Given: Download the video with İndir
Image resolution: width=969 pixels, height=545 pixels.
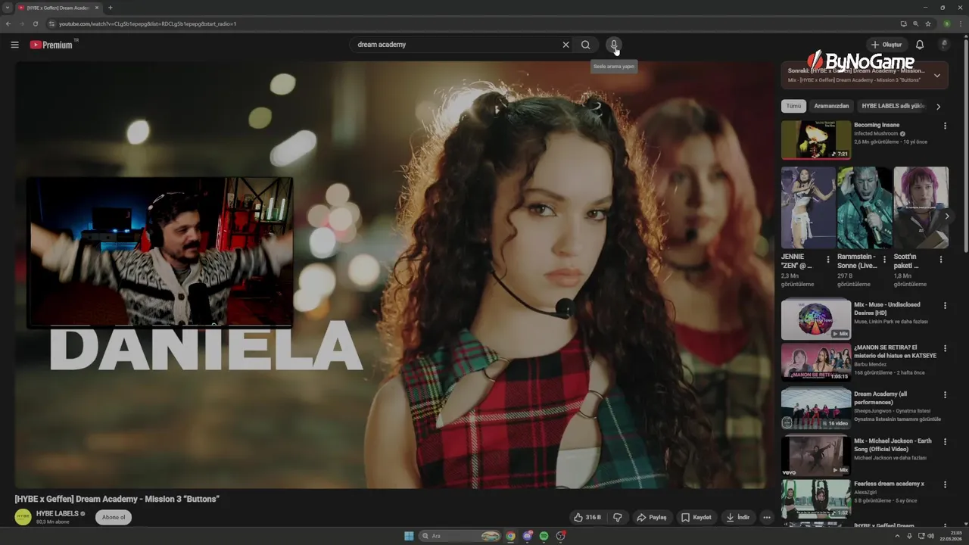Looking at the screenshot, I should pos(738,518).
